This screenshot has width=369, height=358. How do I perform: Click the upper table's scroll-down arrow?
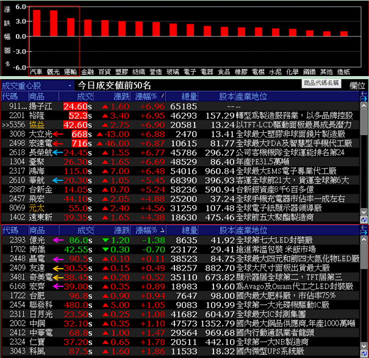364,212
